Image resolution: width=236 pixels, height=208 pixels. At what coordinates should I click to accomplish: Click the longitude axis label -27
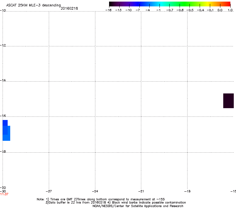click(x=49, y=191)
